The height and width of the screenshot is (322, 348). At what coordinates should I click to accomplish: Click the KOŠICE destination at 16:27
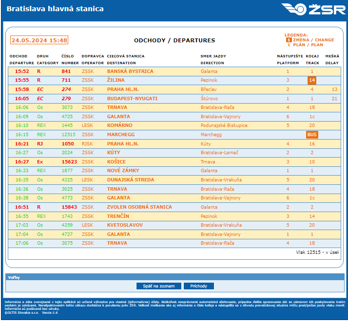[x=116, y=162]
